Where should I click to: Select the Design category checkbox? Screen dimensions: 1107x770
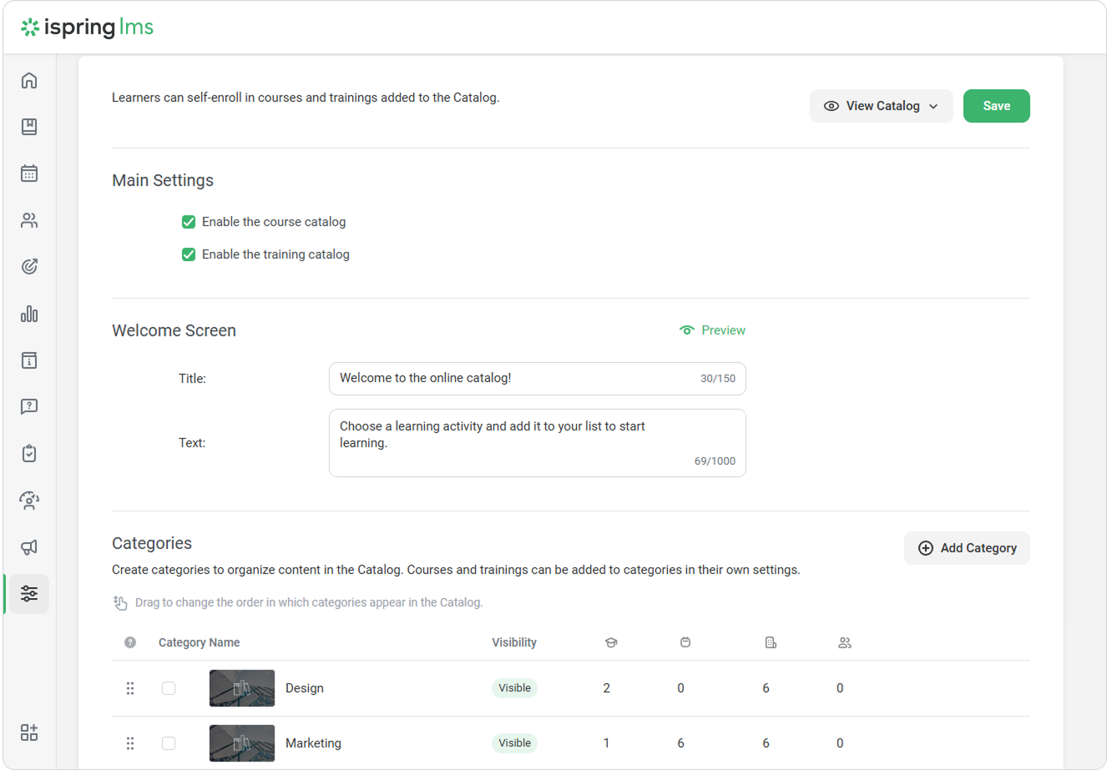tap(169, 688)
